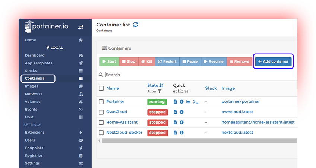The height and width of the screenshot is (168, 316).
Task: Click the Add container button
Action: tap(273, 61)
